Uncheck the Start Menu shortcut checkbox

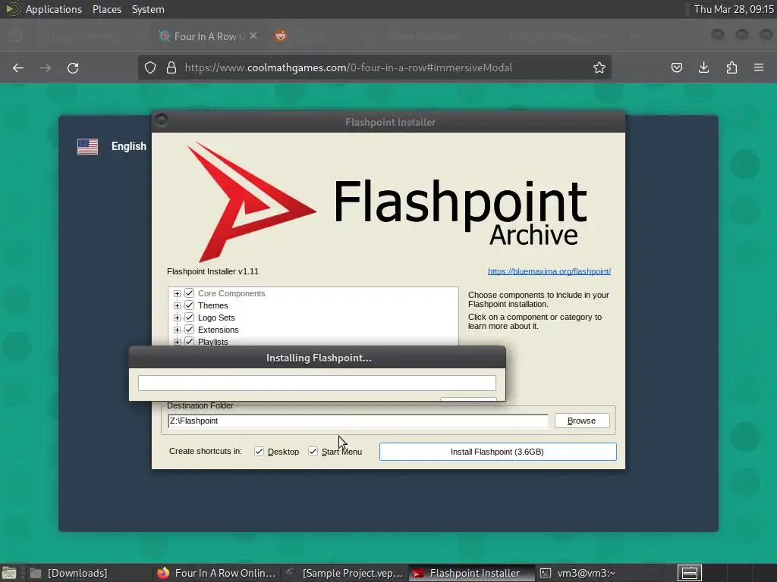click(313, 452)
